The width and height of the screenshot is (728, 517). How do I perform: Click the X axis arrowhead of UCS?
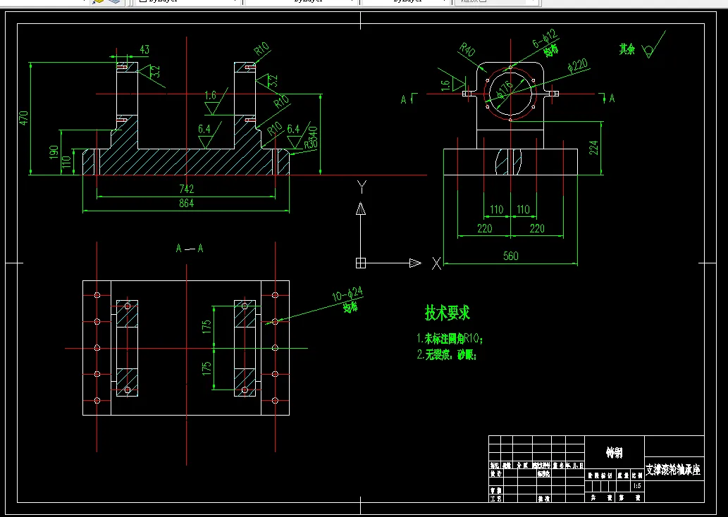(x=415, y=263)
